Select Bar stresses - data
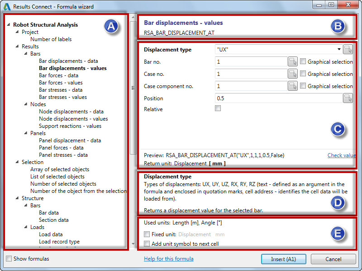Image resolution: width=362 pixels, height=271 pixels. 61,89
